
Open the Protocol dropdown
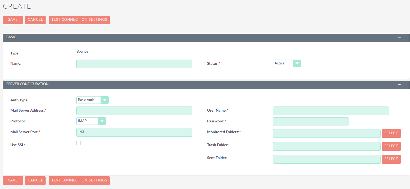(x=102, y=121)
